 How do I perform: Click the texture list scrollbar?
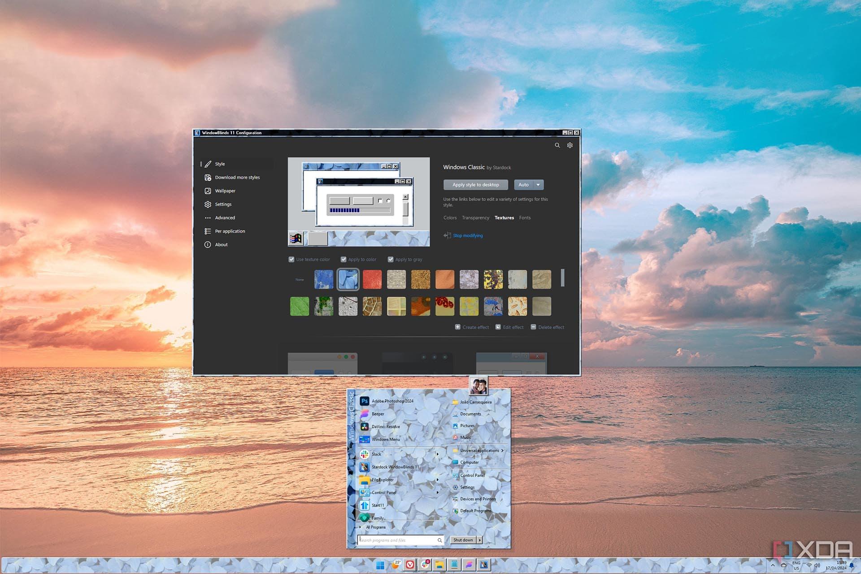point(563,278)
